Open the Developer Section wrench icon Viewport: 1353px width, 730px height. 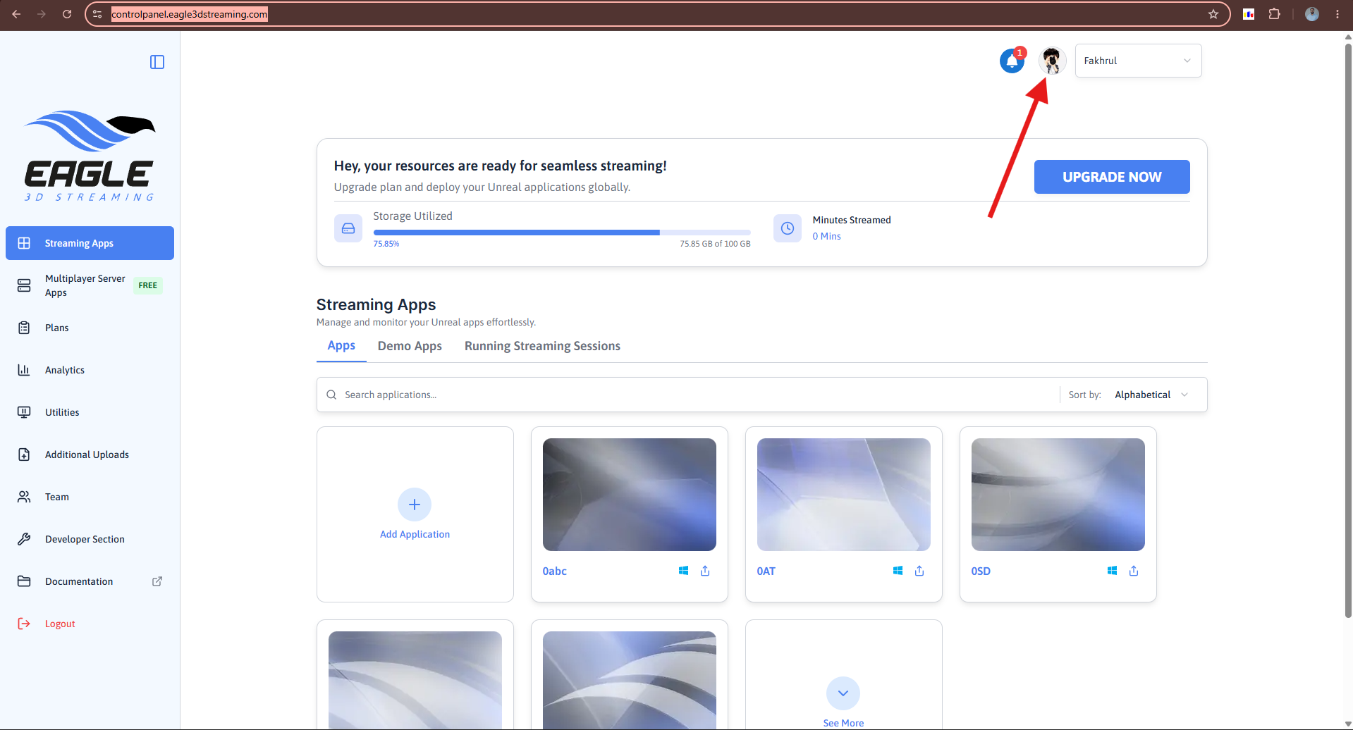[x=24, y=539]
